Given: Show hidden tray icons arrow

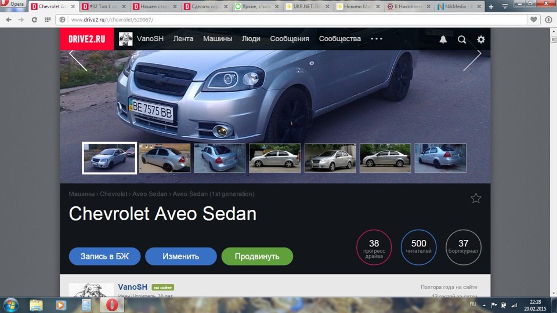Looking at the screenshot, I should tap(484, 305).
